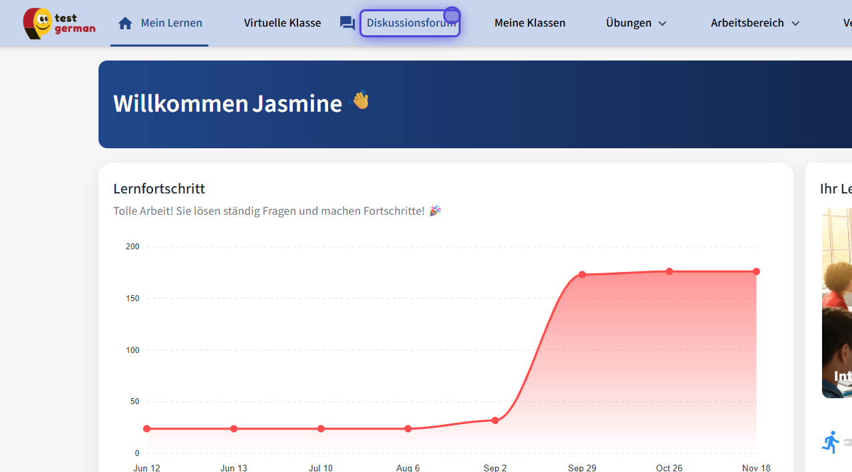Switch to the Mein Lernen tab
This screenshot has height=472, width=852.
[x=171, y=23]
